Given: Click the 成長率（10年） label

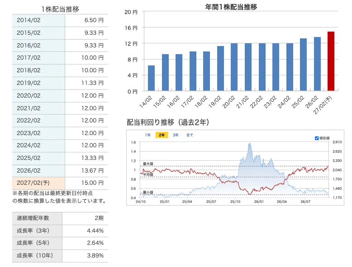Looking at the screenshot, I should [x=35, y=255].
